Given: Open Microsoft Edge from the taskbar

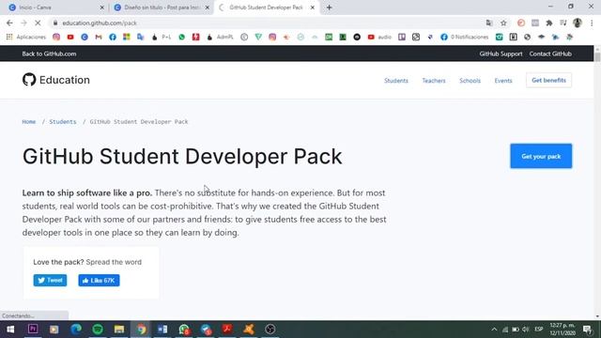Looking at the screenshot, I should click(x=76, y=330).
